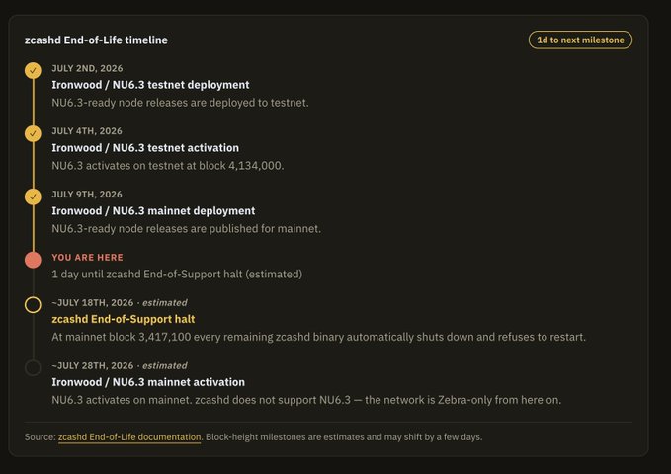671x474 pixels.
Task: Click the '~JULY 28TH, 2026 · estimated' label
Action: pos(120,365)
